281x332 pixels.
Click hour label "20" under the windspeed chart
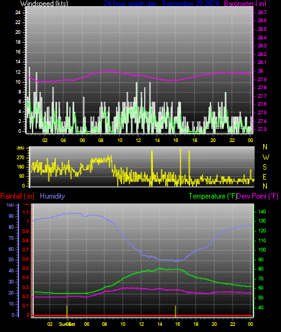pyautogui.click(x=213, y=140)
